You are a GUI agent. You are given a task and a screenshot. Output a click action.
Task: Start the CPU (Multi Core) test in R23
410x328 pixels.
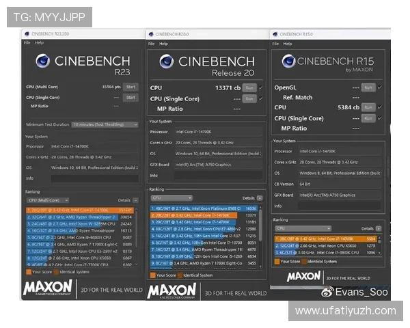pyautogui.click(x=131, y=87)
